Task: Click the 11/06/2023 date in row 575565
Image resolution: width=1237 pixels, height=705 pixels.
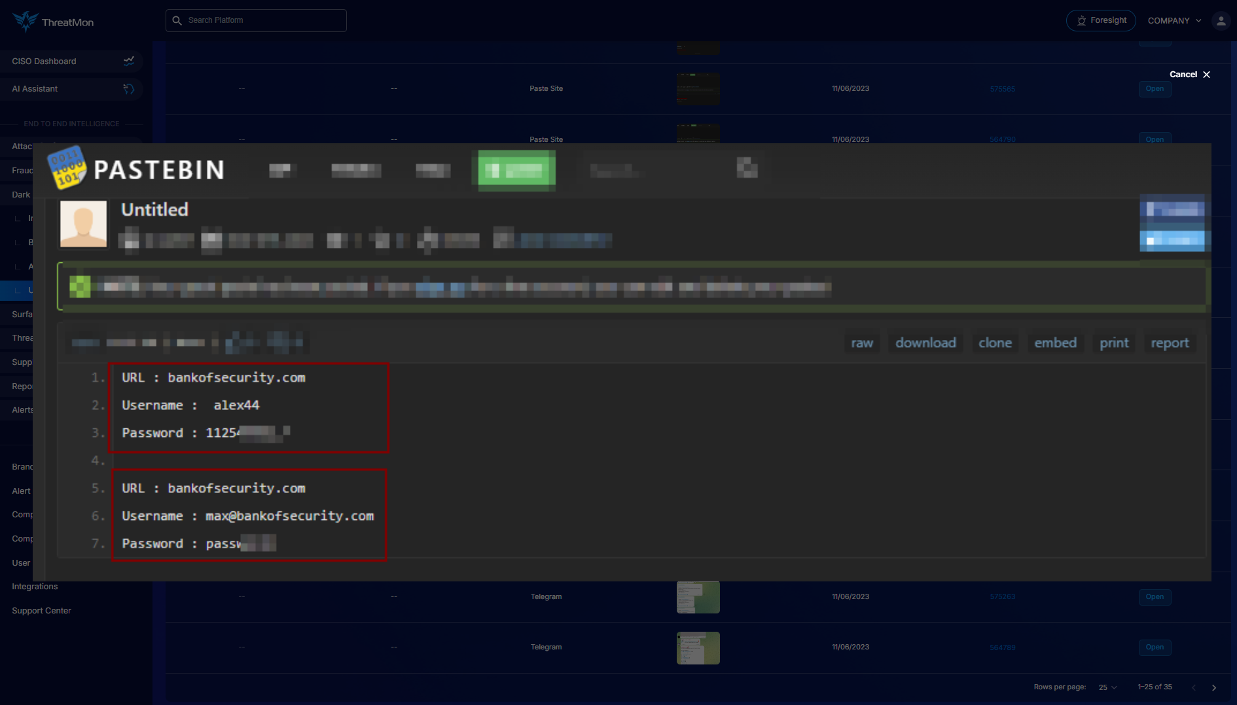Action: (x=850, y=89)
